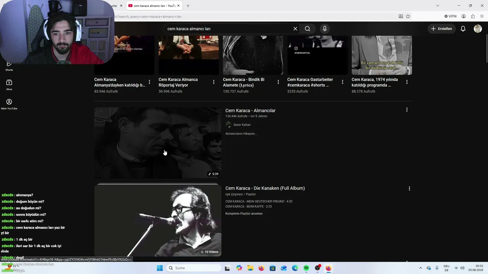488x274 pixels.
Task: Open short titled Cem Karaca Almanya'dayken katıldığı
Action: coord(120,82)
